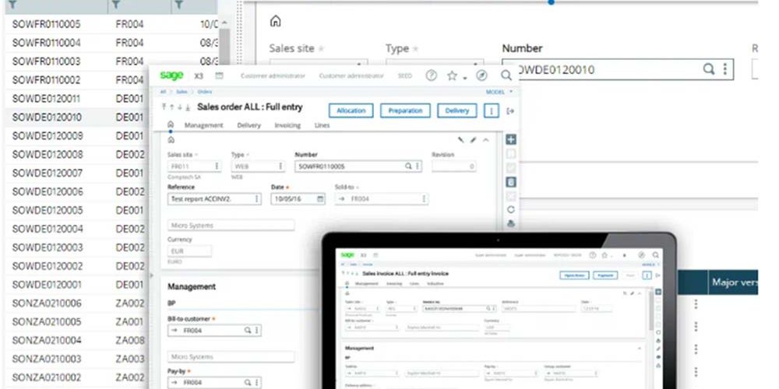Open actions menu in background SOWDE0120010 Number field
Viewport: 779px width, 389px height.
tap(724, 69)
